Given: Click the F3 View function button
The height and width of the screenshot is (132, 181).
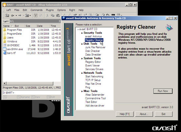Looking at the screenshot, I should 36,97.
